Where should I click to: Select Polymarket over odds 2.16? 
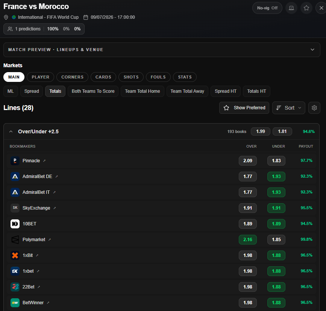(x=248, y=240)
